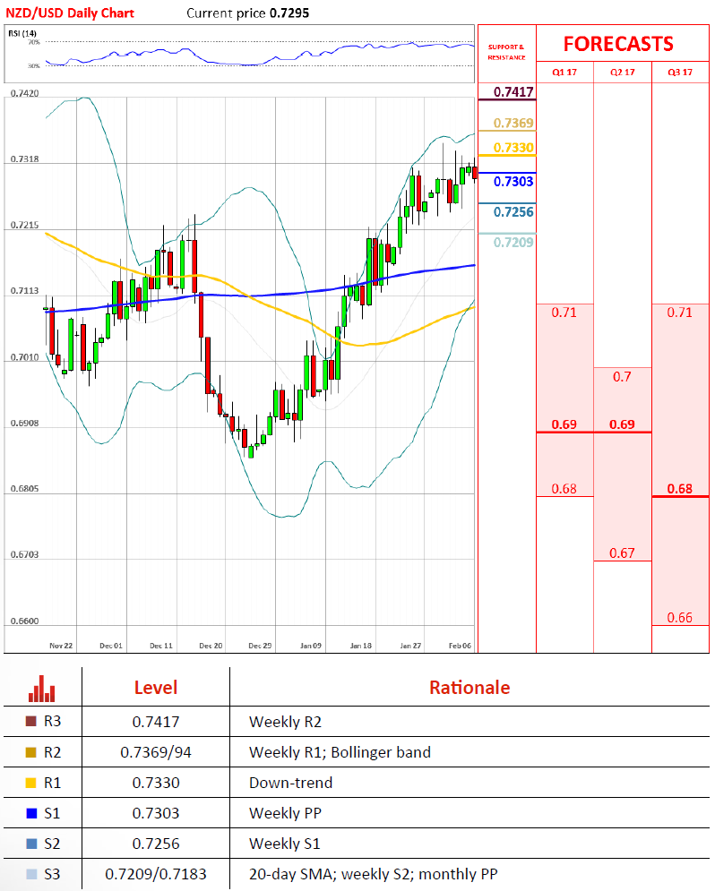Click the 0.6805 y-axis price label

click(25, 489)
